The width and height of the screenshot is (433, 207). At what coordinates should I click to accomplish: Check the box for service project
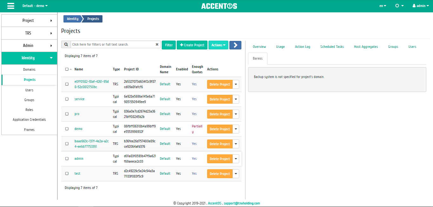point(67,99)
